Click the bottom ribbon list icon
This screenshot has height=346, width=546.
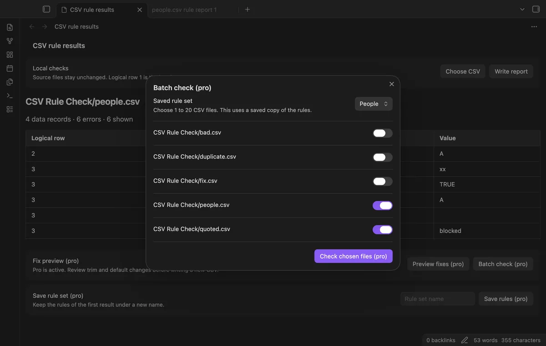(10, 109)
